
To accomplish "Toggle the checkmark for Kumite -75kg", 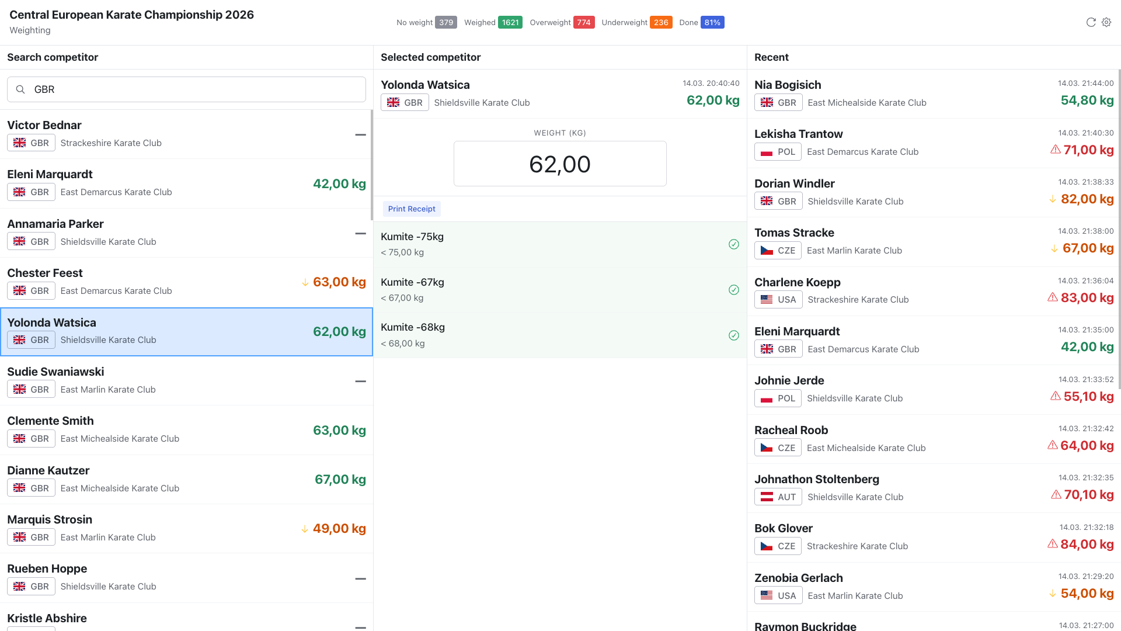I will (x=734, y=244).
